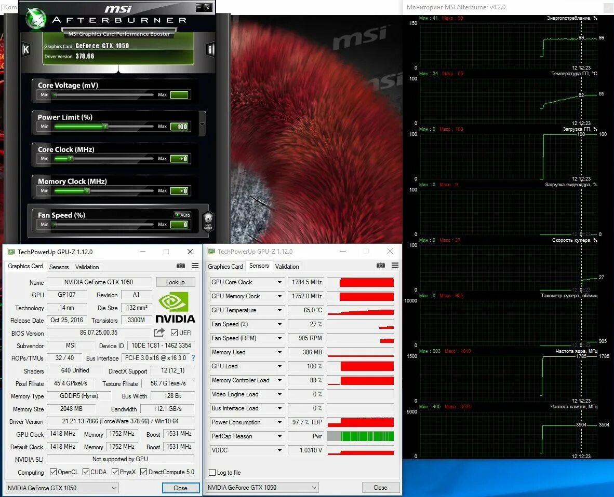Open Memory Controller Load sensor dropdown
The image size is (614, 497).
click(x=279, y=380)
